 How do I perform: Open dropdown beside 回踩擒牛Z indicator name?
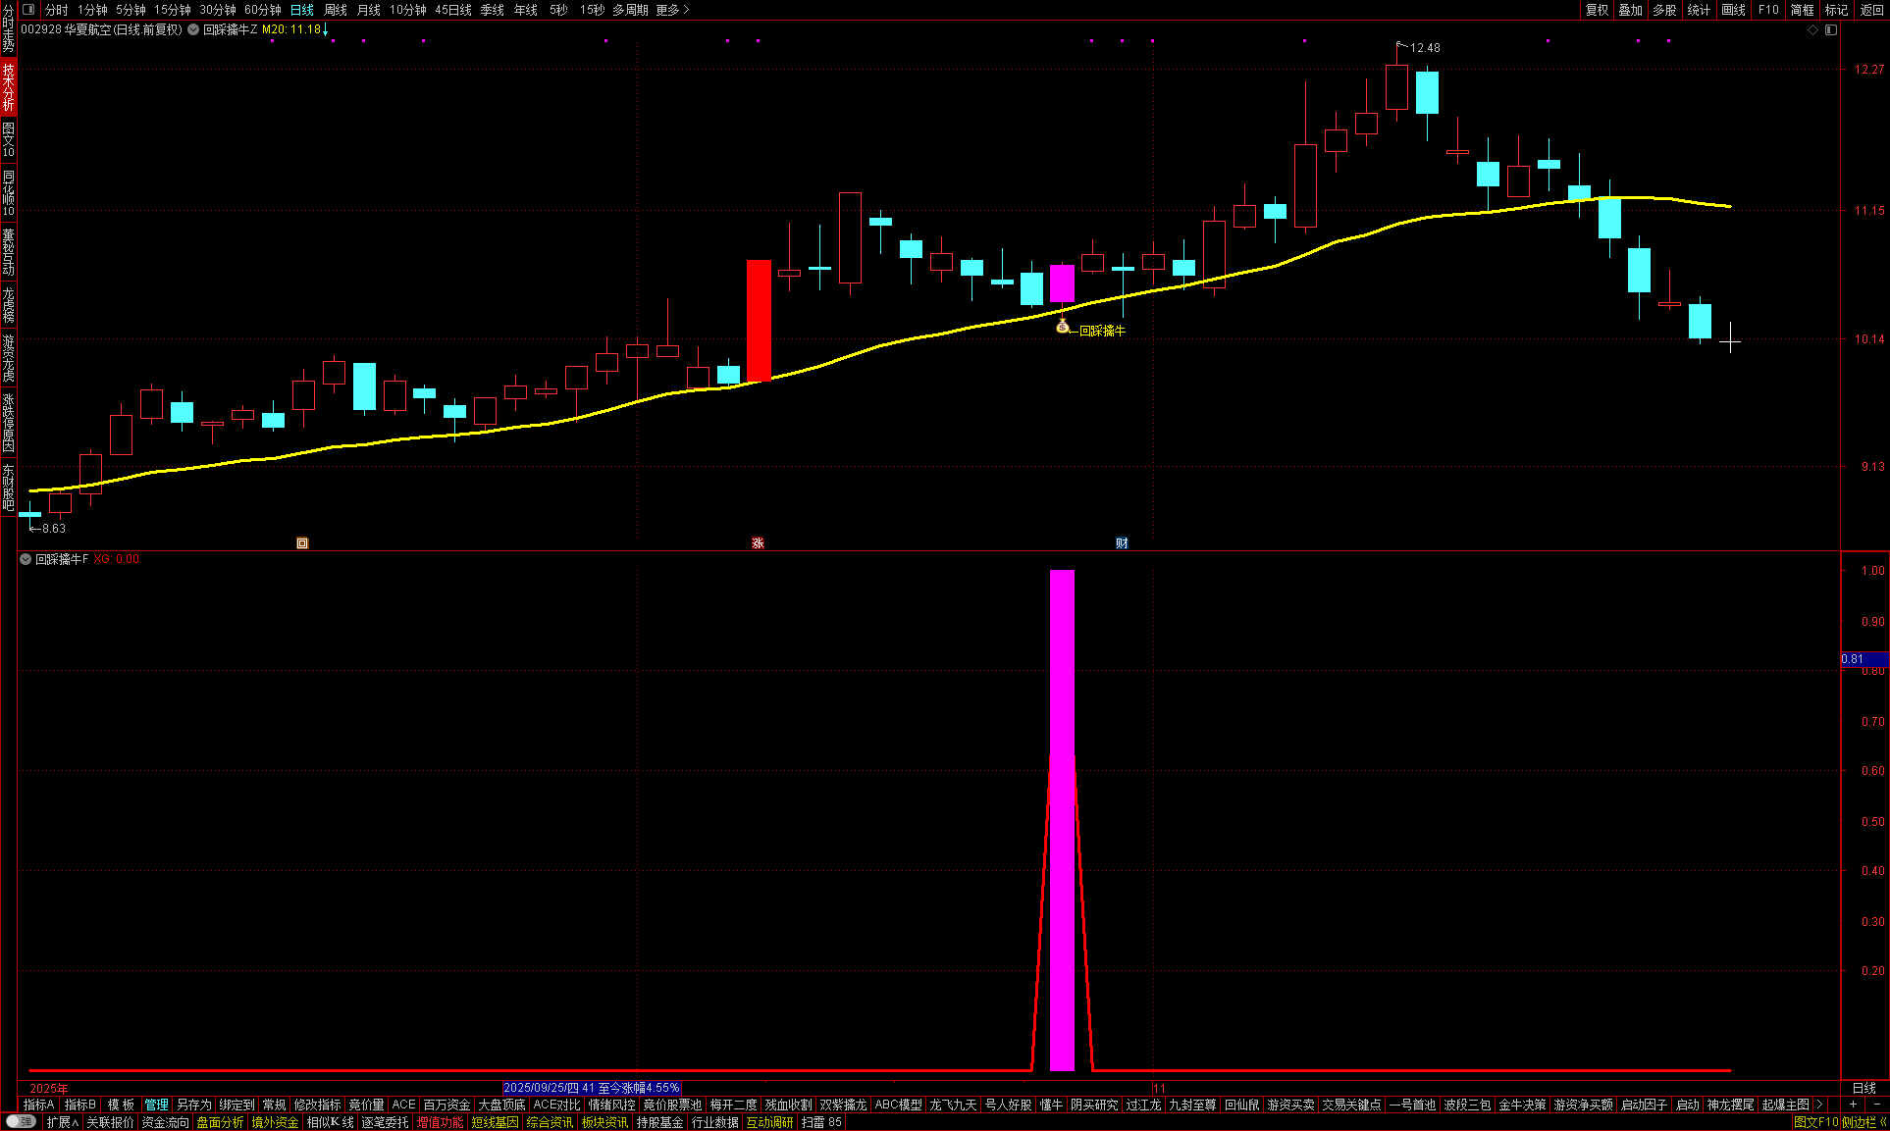(x=194, y=30)
